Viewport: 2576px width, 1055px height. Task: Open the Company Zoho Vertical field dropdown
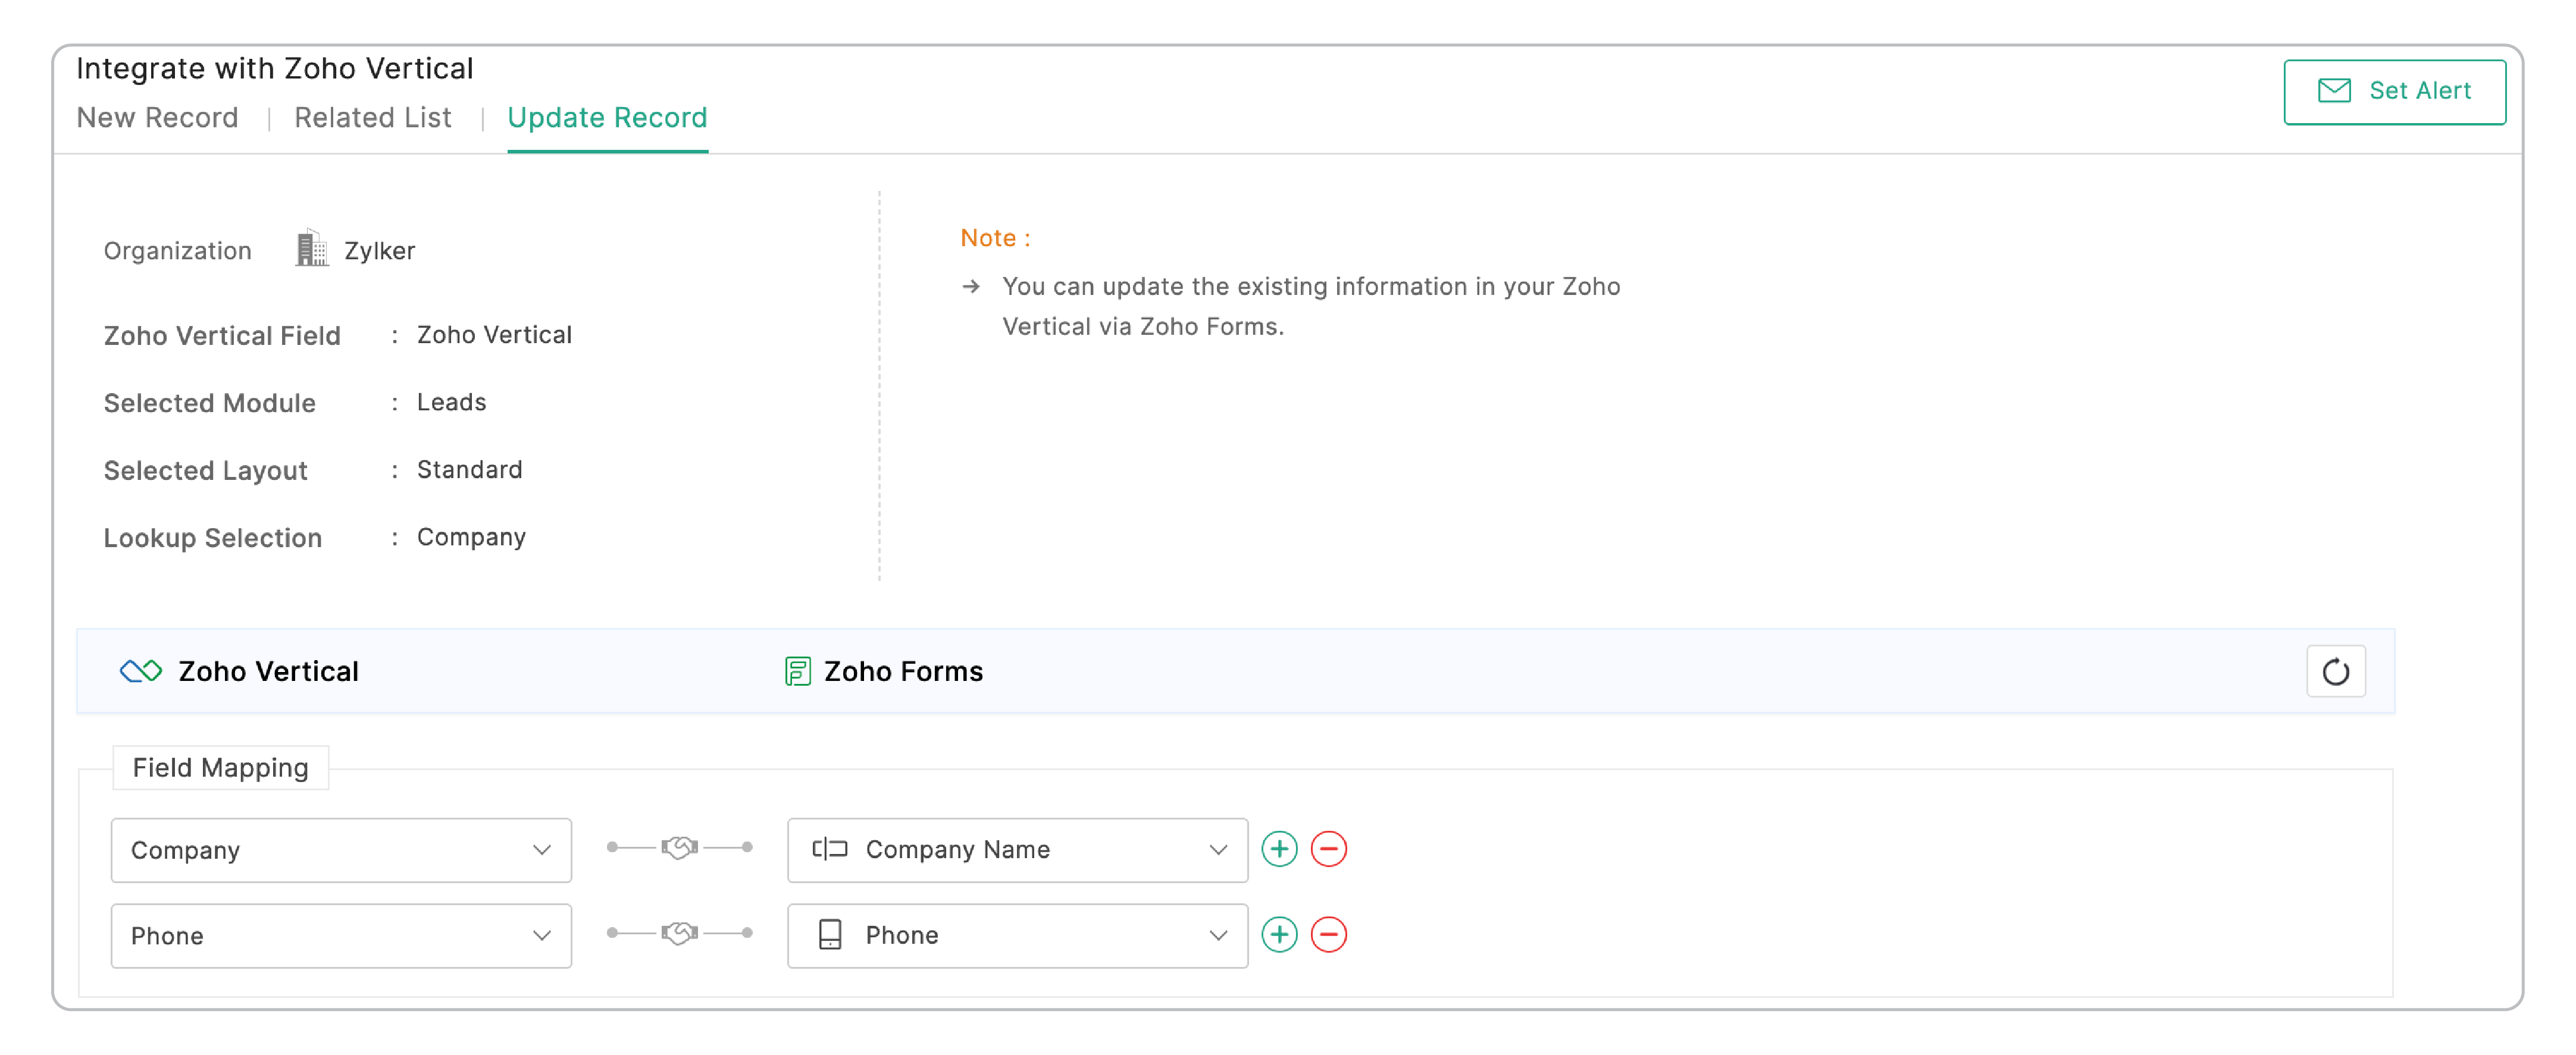(x=341, y=850)
